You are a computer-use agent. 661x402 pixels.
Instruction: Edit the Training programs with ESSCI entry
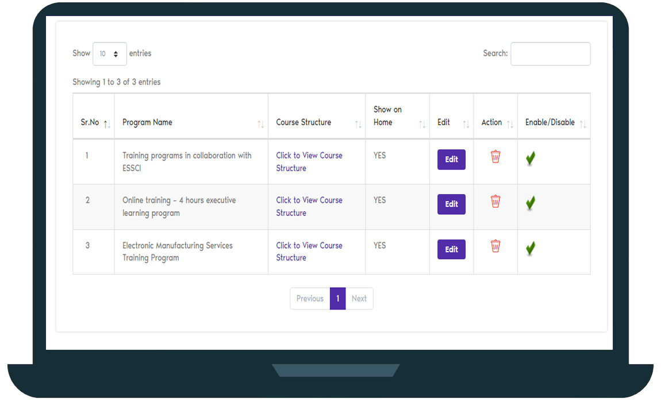[451, 160]
